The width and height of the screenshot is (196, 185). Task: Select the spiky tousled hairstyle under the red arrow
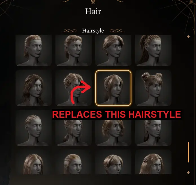74,88
